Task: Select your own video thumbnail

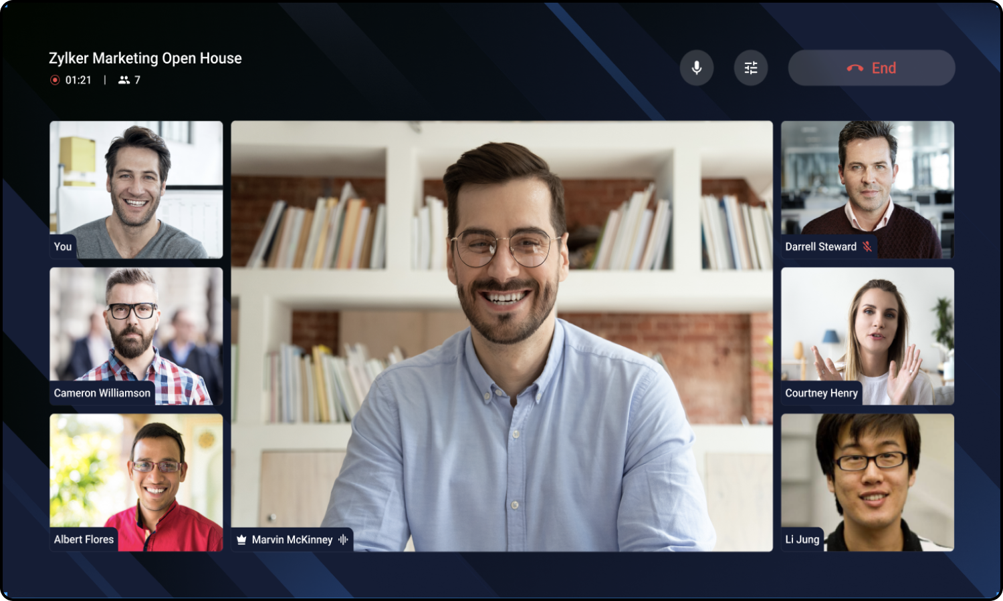Action: (x=136, y=190)
